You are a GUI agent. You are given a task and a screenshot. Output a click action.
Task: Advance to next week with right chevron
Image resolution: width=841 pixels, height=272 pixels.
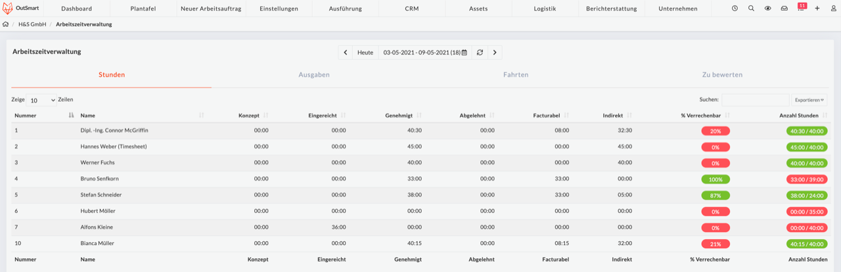[495, 53]
